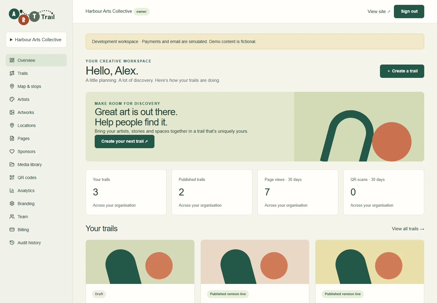
Task: Click the owner role badge
Action: pyautogui.click(x=141, y=12)
